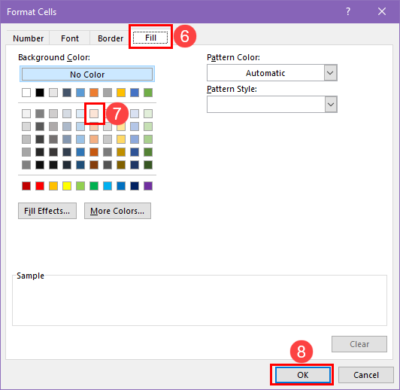
Task: Confirm with the OK button
Action: click(302, 375)
